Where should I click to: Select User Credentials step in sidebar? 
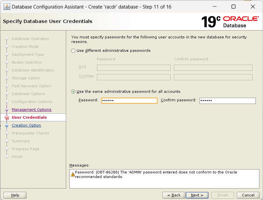tap(29, 117)
